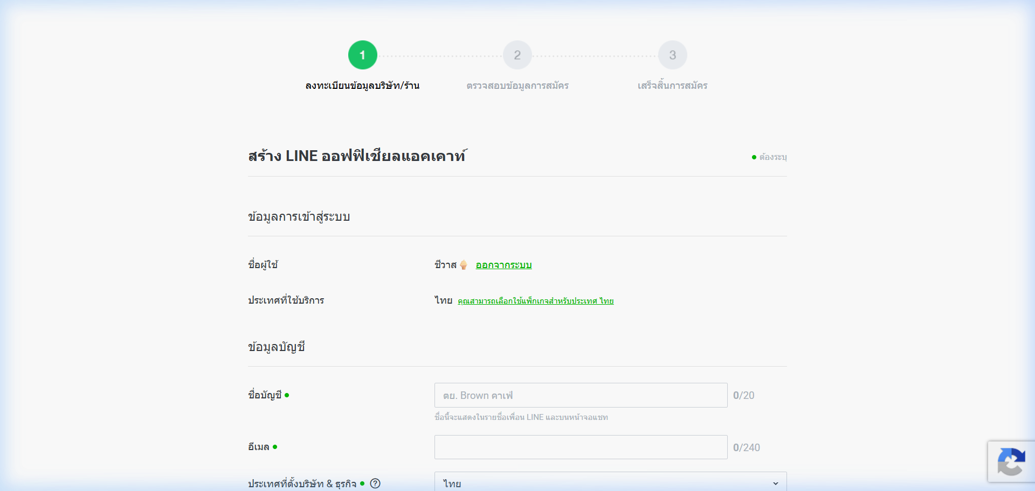Click the ice cream emoji beside ชีวาส

[464, 265]
